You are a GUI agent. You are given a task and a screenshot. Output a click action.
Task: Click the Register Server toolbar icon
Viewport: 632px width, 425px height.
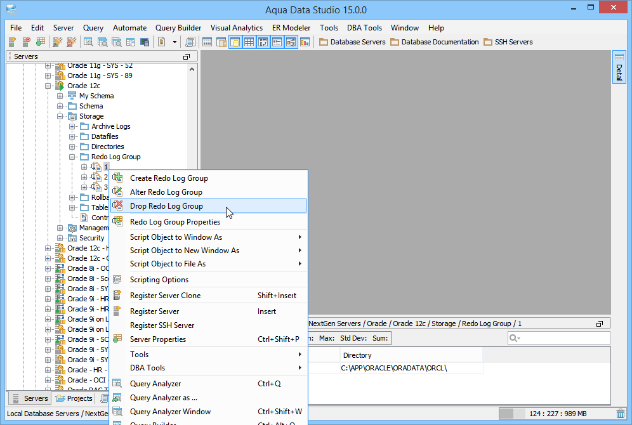[x=12, y=41]
